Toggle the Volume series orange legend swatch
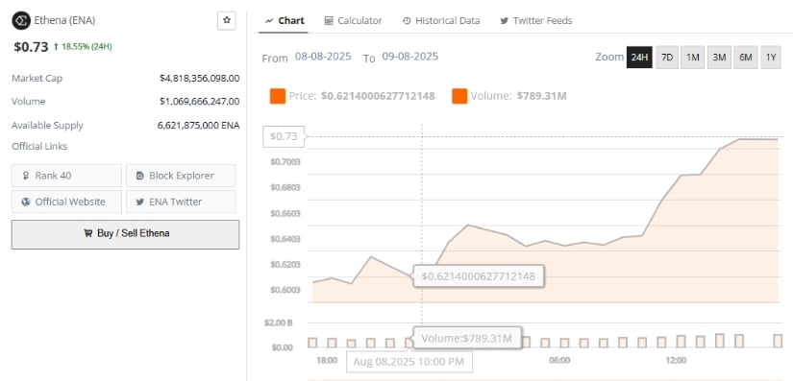The image size is (793, 381). pyautogui.click(x=459, y=96)
